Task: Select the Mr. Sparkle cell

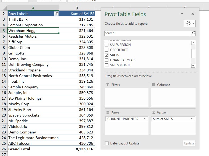Action: [x=33, y=121]
